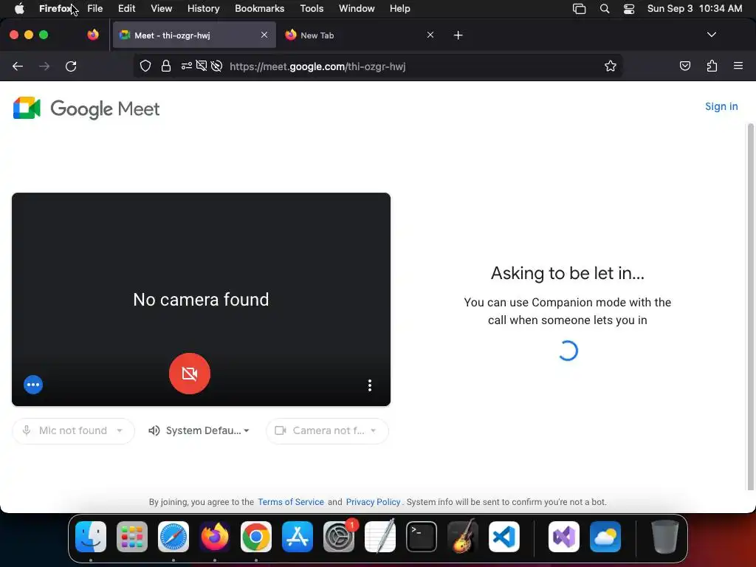This screenshot has height=567, width=756.
Task: Open the File menu
Action: click(95, 8)
